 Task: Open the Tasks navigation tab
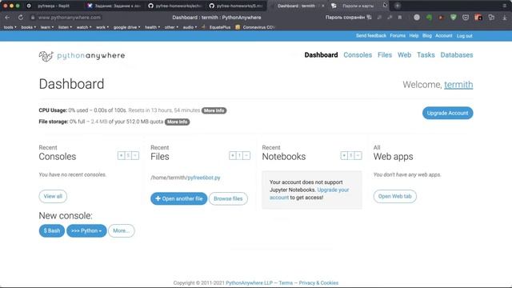426,55
